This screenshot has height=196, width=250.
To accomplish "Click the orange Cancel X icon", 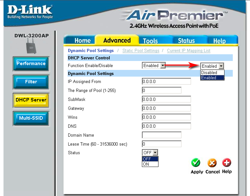I will (x=212, y=163).
